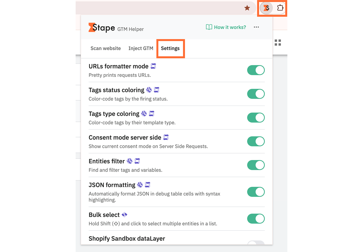Click the Stape logo in the popup header
Viewport: 363px width, 252px height.
coord(102,28)
